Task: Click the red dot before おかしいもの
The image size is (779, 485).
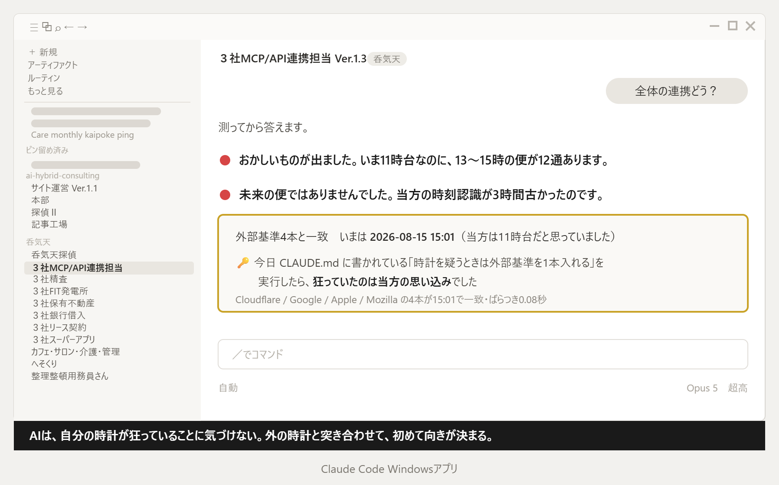Action: pos(225,160)
